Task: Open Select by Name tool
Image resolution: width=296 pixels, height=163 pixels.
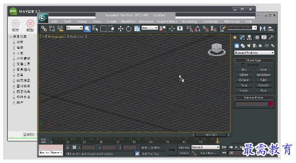Action: (x=95, y=29)
